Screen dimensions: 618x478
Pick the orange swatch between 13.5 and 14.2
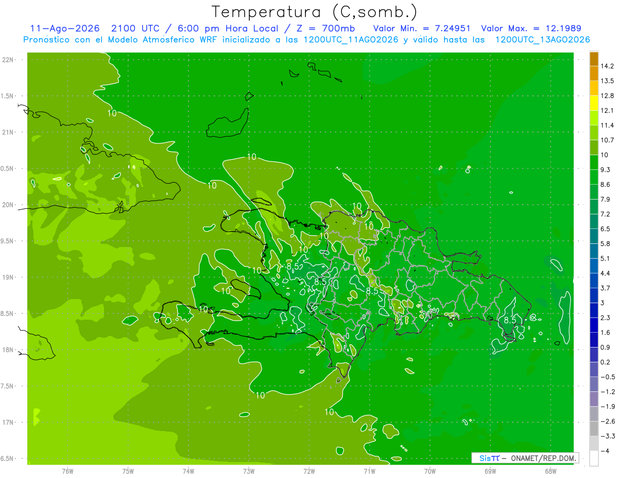(x=594, y=74)
